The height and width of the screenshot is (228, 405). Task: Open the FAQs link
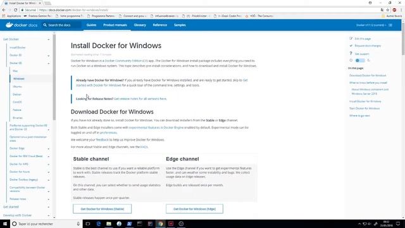point(144,147)
